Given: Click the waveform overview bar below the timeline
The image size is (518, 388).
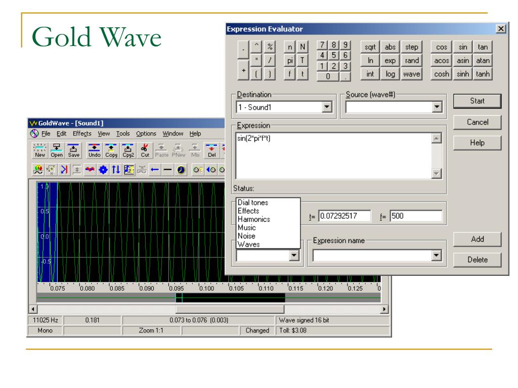Looking at the screenshot, I should pyautogui.click(x=209, y=298).
